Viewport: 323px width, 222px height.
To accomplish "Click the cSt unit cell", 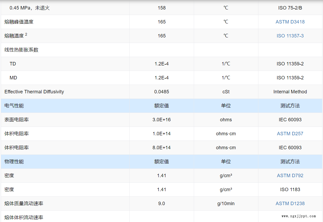I will (x=226, y=92).
